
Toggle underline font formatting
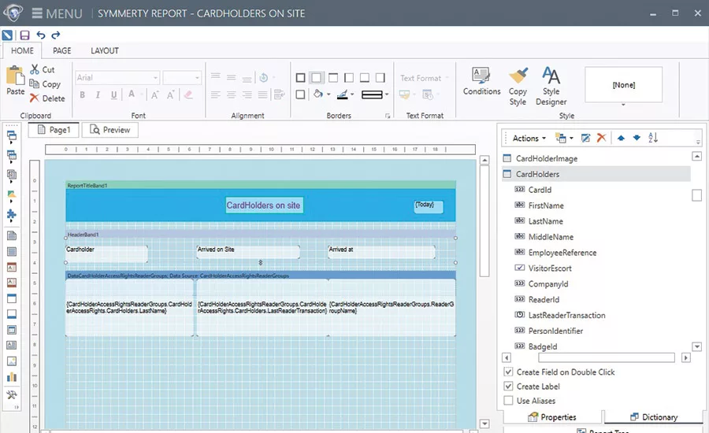click(113, 95)
